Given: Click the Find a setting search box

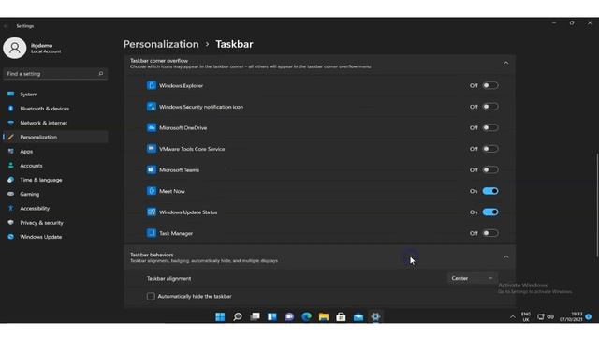Looking at the screenshot, I should click(x=55, y=73).
